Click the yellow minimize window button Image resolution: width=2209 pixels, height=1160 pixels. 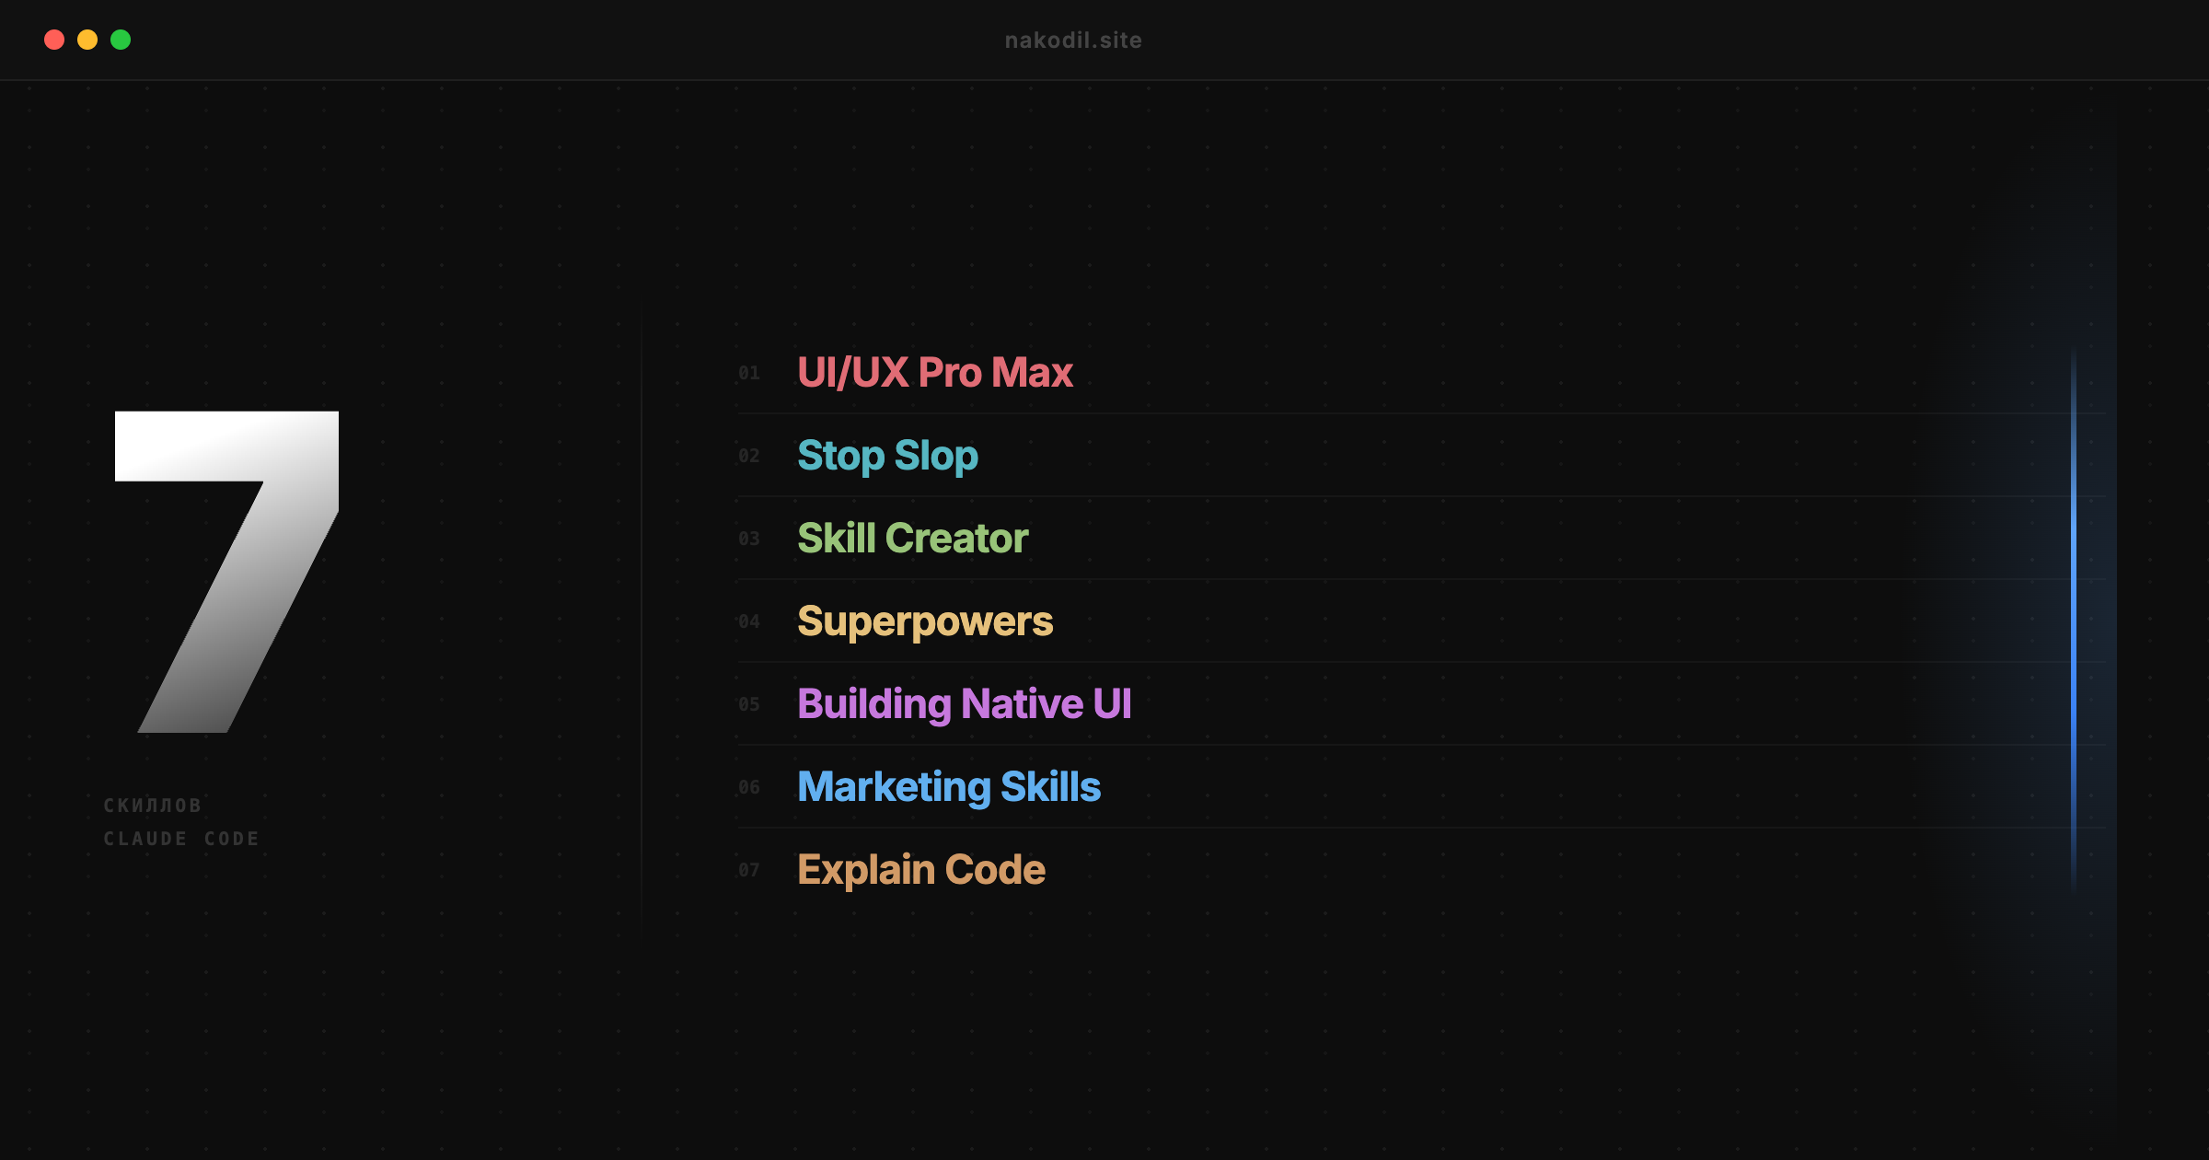pyautogui.click(x=87, y=40)
